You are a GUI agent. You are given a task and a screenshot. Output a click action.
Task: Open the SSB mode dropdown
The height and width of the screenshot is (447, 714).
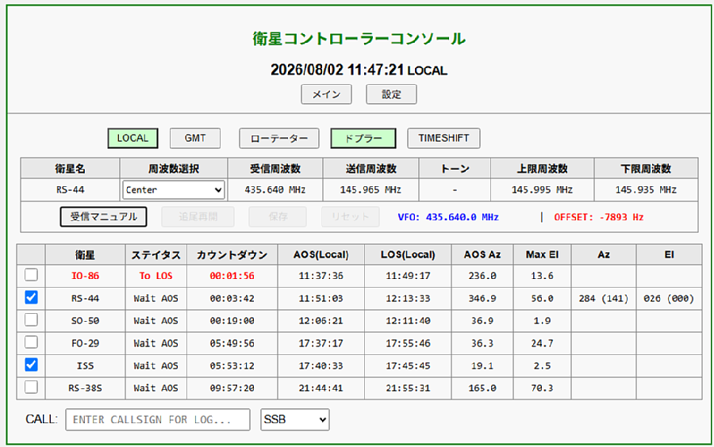(x=295, y=420)
